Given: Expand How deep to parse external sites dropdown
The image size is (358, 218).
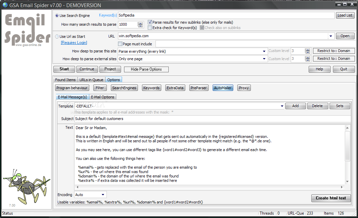Looking at the screenshot, I should (264, 59).
